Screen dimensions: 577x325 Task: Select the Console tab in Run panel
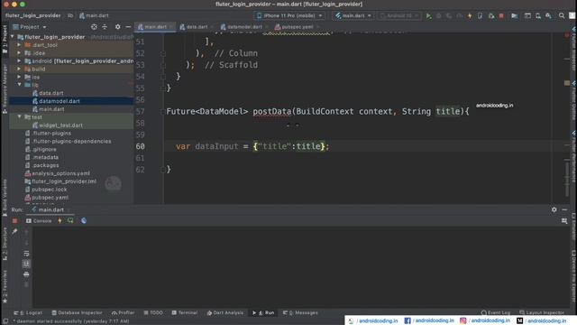pos(39,220)
